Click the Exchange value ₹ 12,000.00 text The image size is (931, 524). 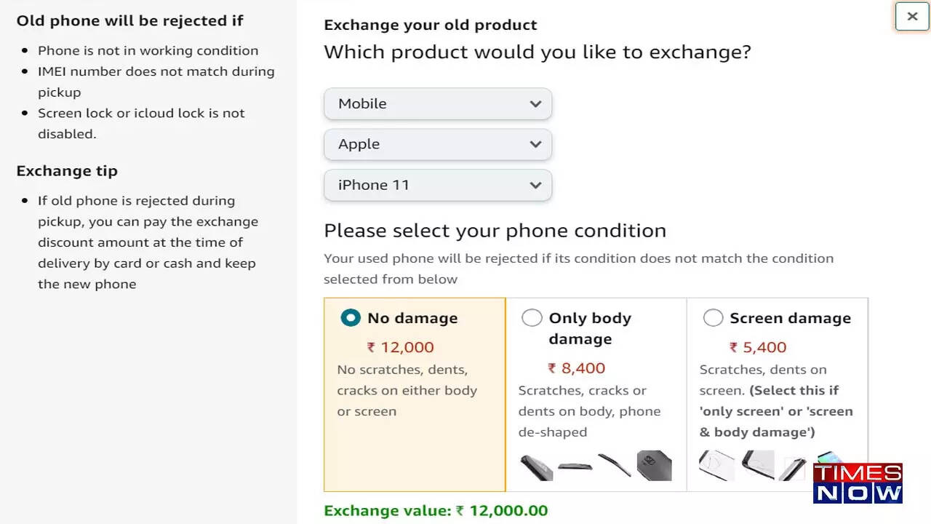[436, 510]
